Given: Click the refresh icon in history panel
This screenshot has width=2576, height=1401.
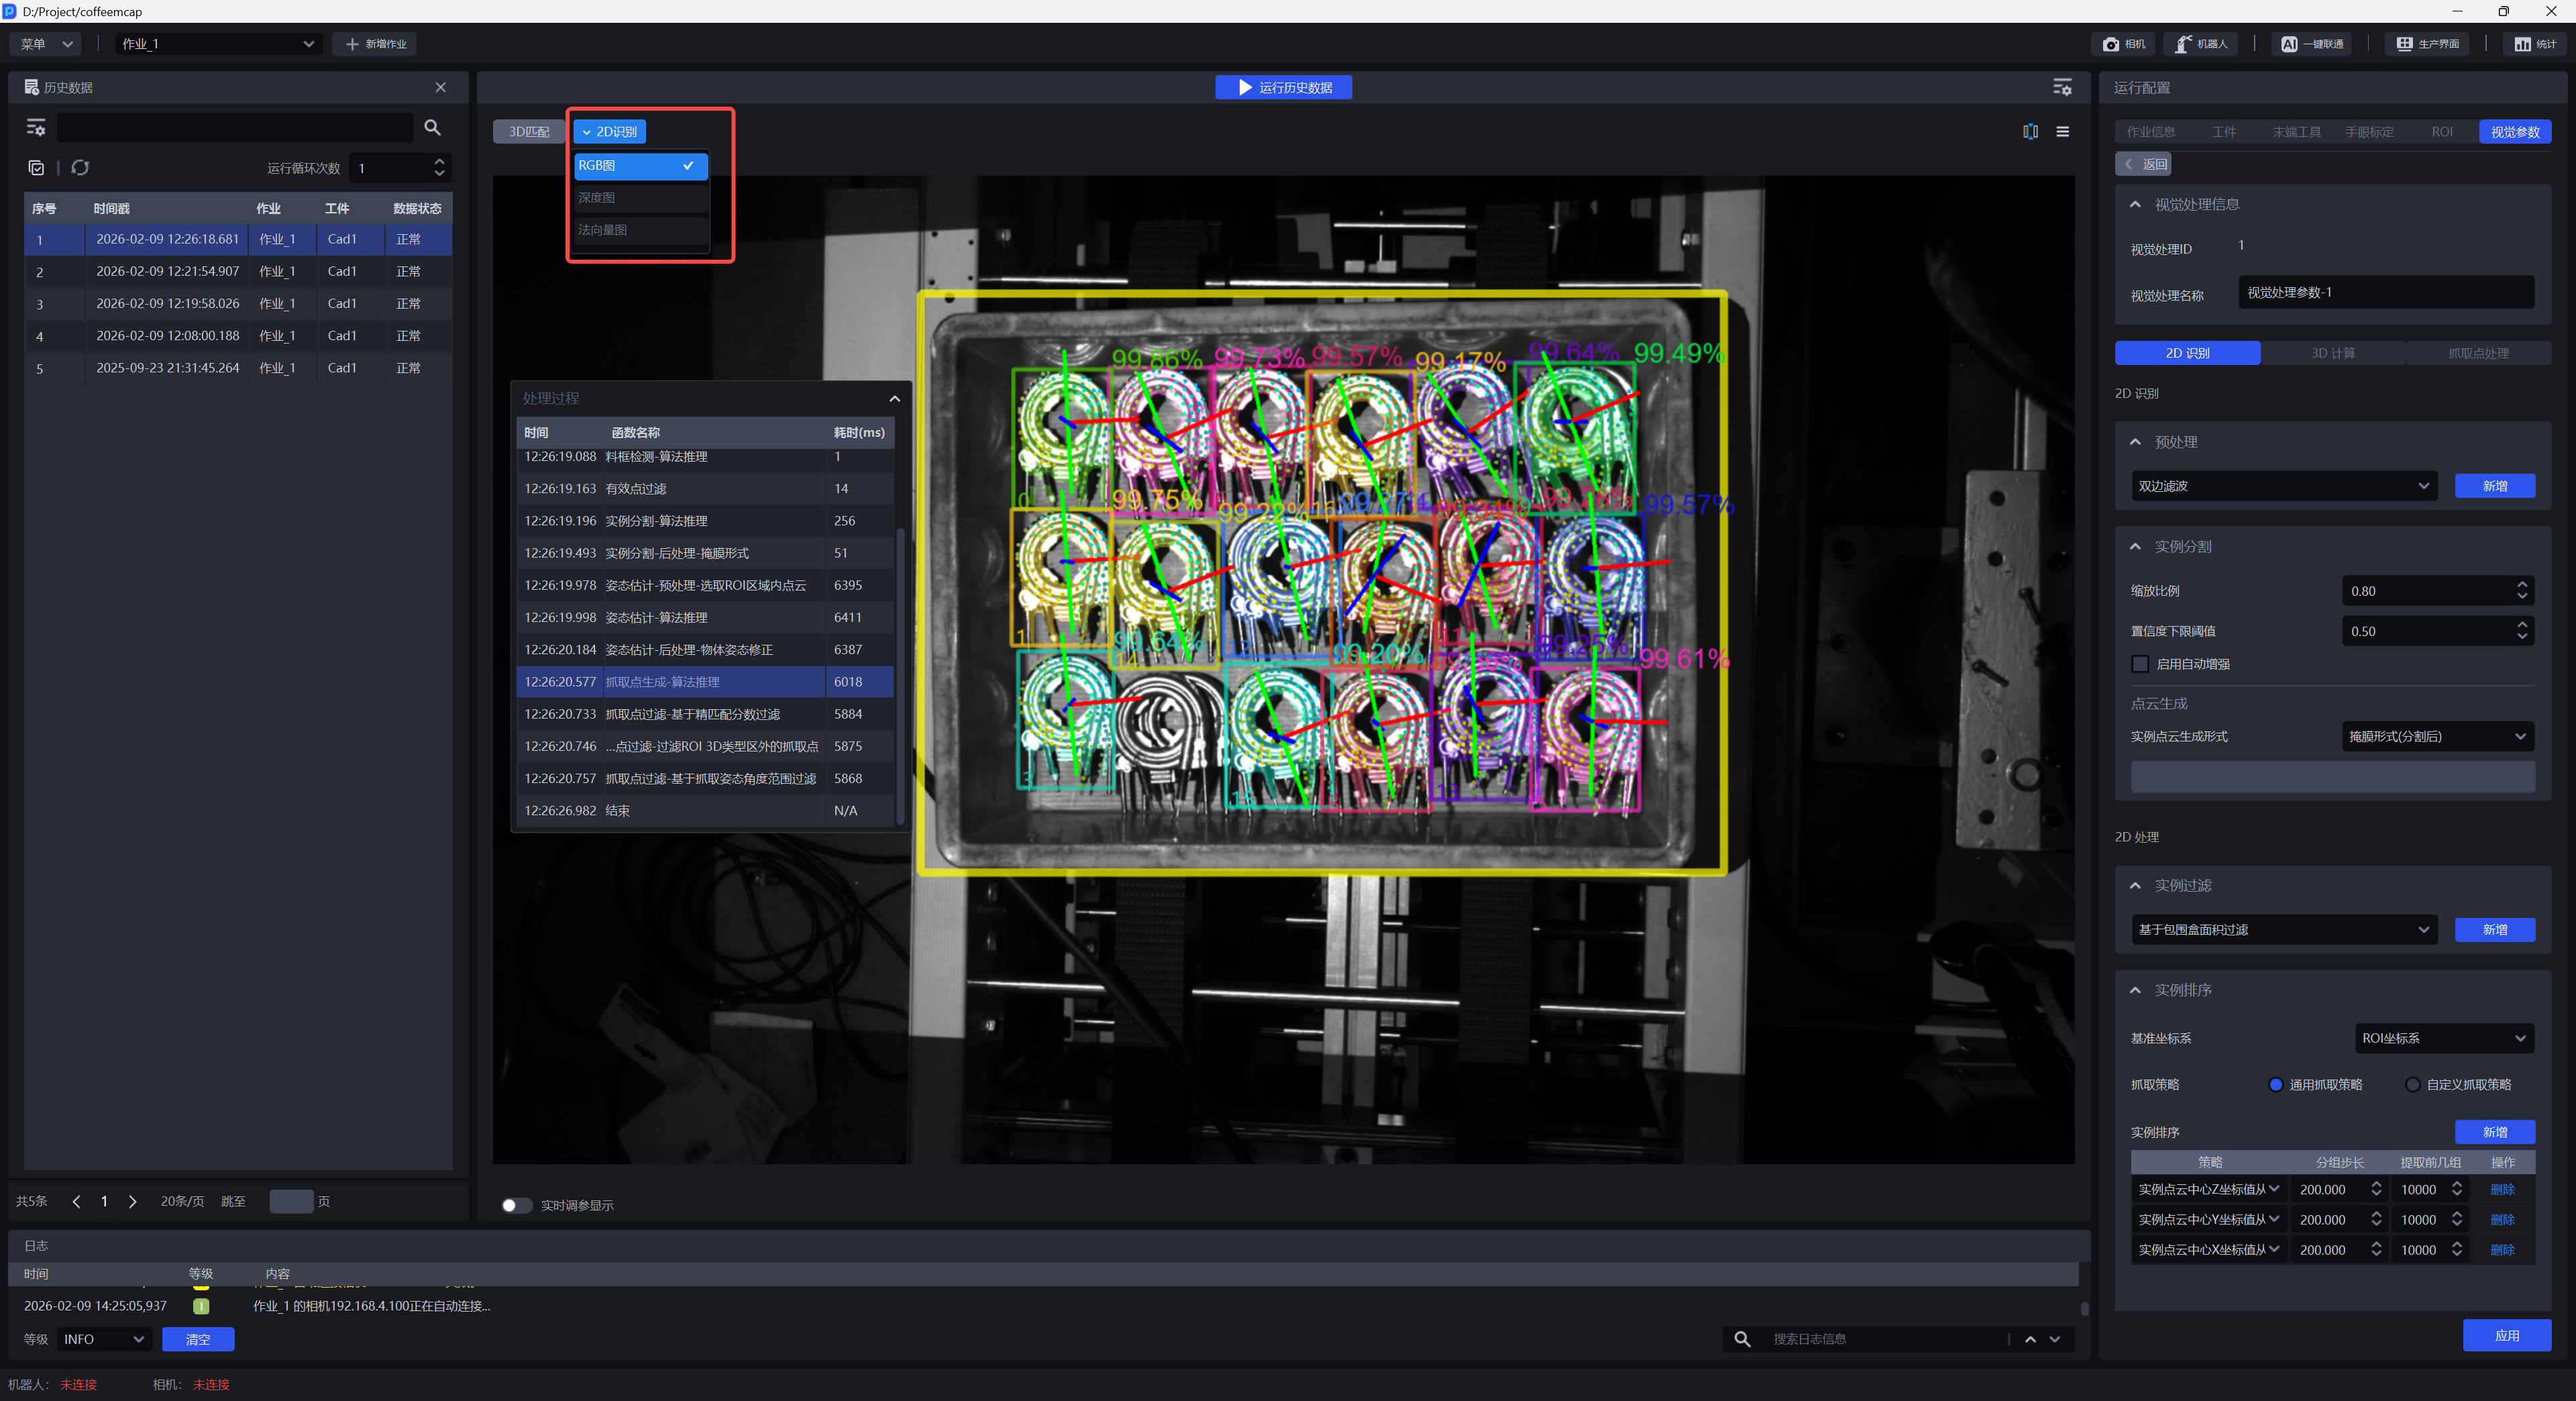Looking at the screenshot, I should pyautogui.click(x=80, y=168).
